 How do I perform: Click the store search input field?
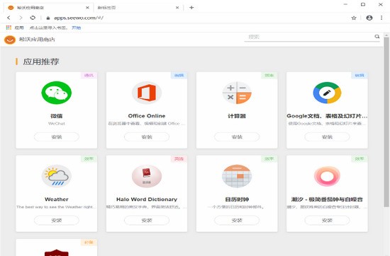(x=312, y=37)
